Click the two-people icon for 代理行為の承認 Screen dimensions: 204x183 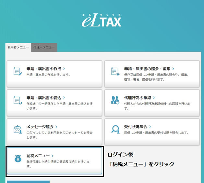click(x=115, y=100)
